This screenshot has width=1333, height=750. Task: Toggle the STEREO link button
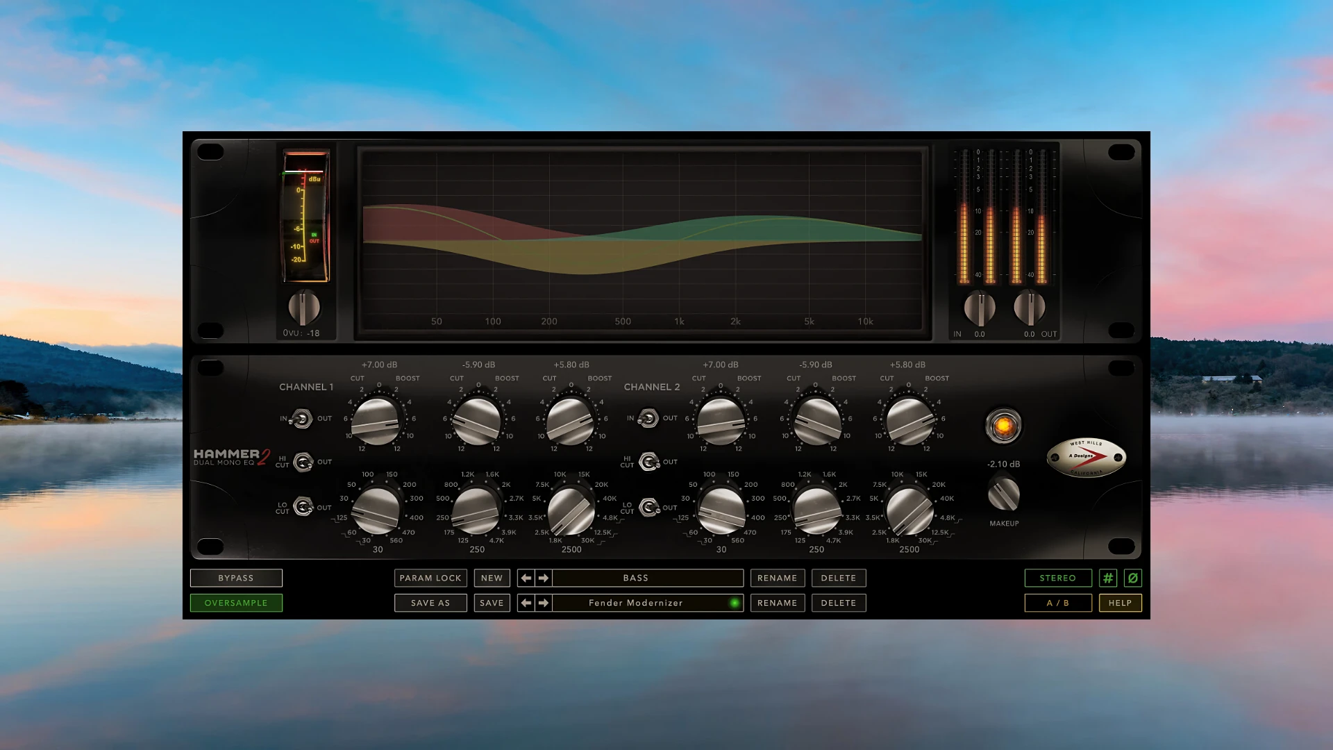pyautogui.click(x=1058, y=578)
